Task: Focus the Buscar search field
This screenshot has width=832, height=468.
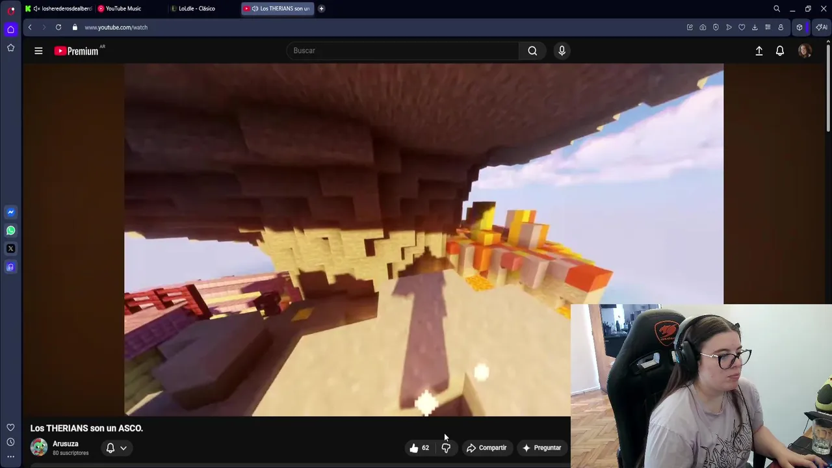Action: pos(402,51)
